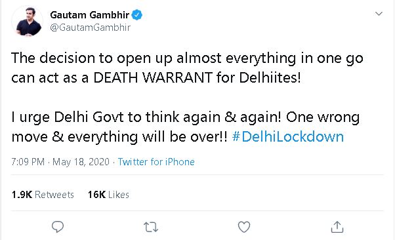Click the first line "The decision to open"
Viewport: 395px width, 240px height.
point(187,58)
